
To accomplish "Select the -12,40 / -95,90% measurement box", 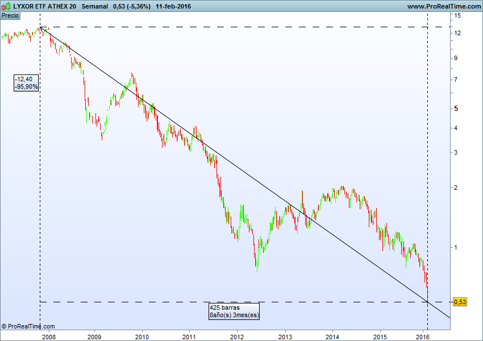I will tap(27, 83).
